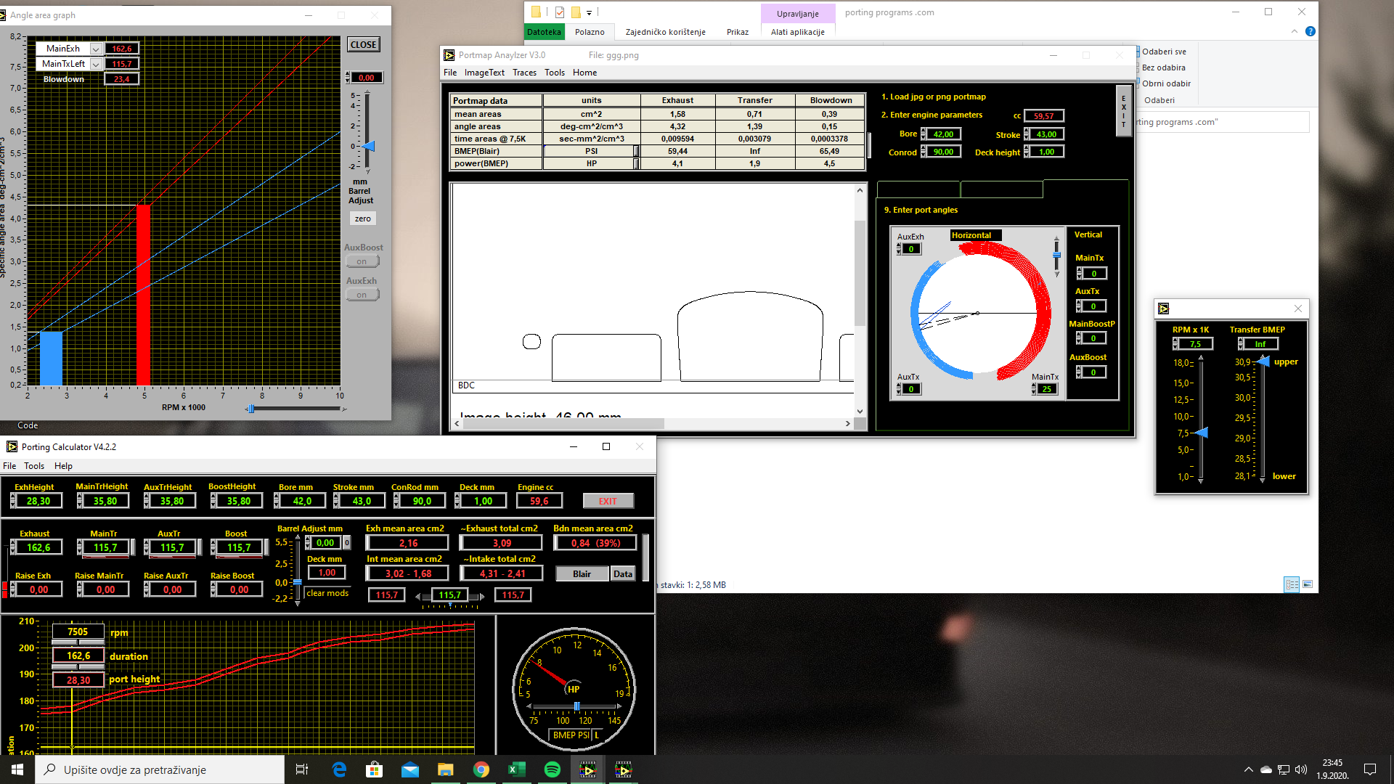This screenshot has width=1394, height=784.
Task: Toggle the AuxExh on switch
Action: pos(362,295)
